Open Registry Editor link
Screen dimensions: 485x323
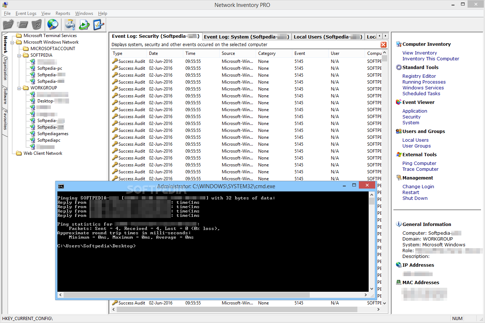click(x=419, y=76)
